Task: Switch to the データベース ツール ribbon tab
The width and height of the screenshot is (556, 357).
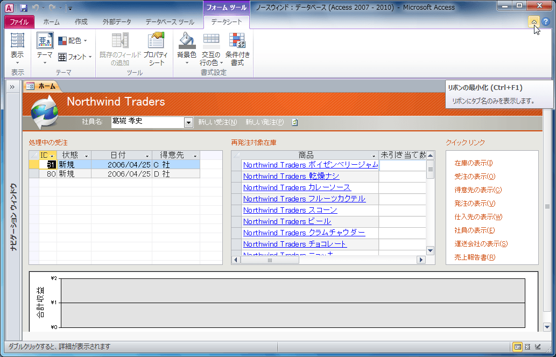Action: coord(170,22)
